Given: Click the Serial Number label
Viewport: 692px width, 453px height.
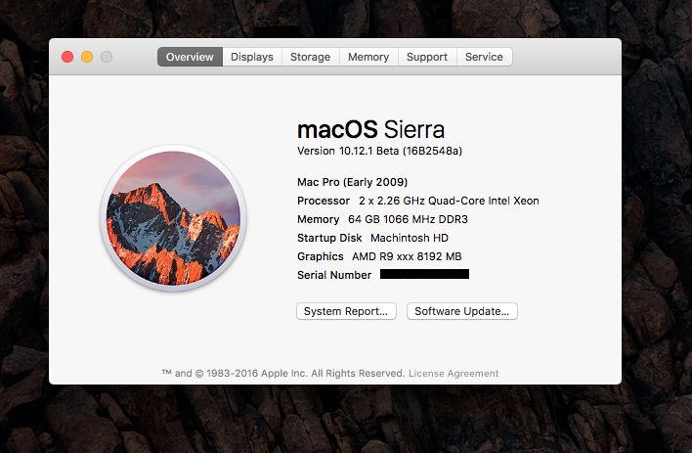Looking at the screenshot, I should pos(334,275).
